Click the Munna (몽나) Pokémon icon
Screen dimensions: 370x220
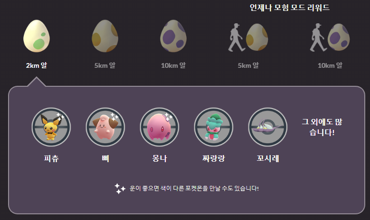160,127
